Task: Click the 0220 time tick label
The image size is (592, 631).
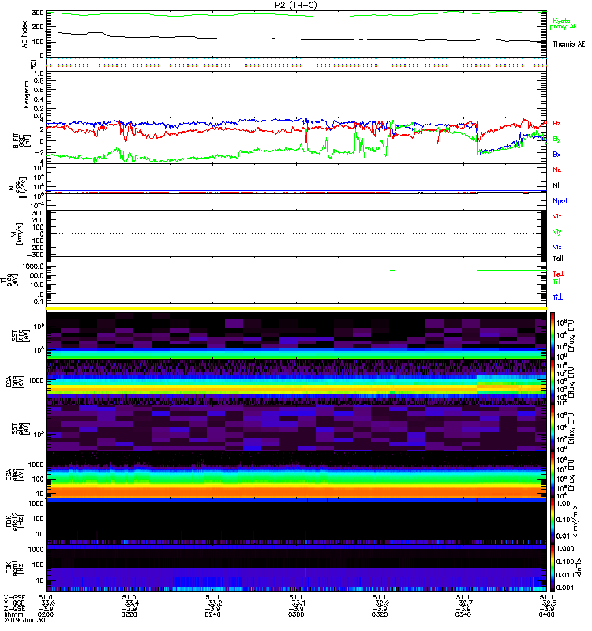Action: [x=129, y=614]
